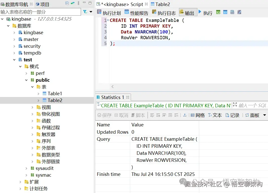
Task: Click the editor horizontal scroll left arrow
Action: 112,87
